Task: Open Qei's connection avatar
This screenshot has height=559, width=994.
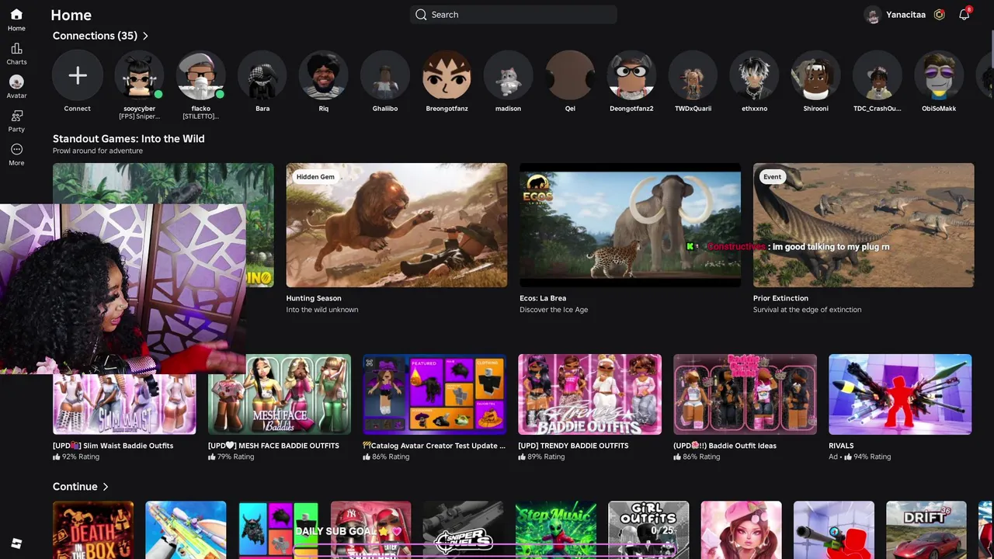Action: [570, 75]
